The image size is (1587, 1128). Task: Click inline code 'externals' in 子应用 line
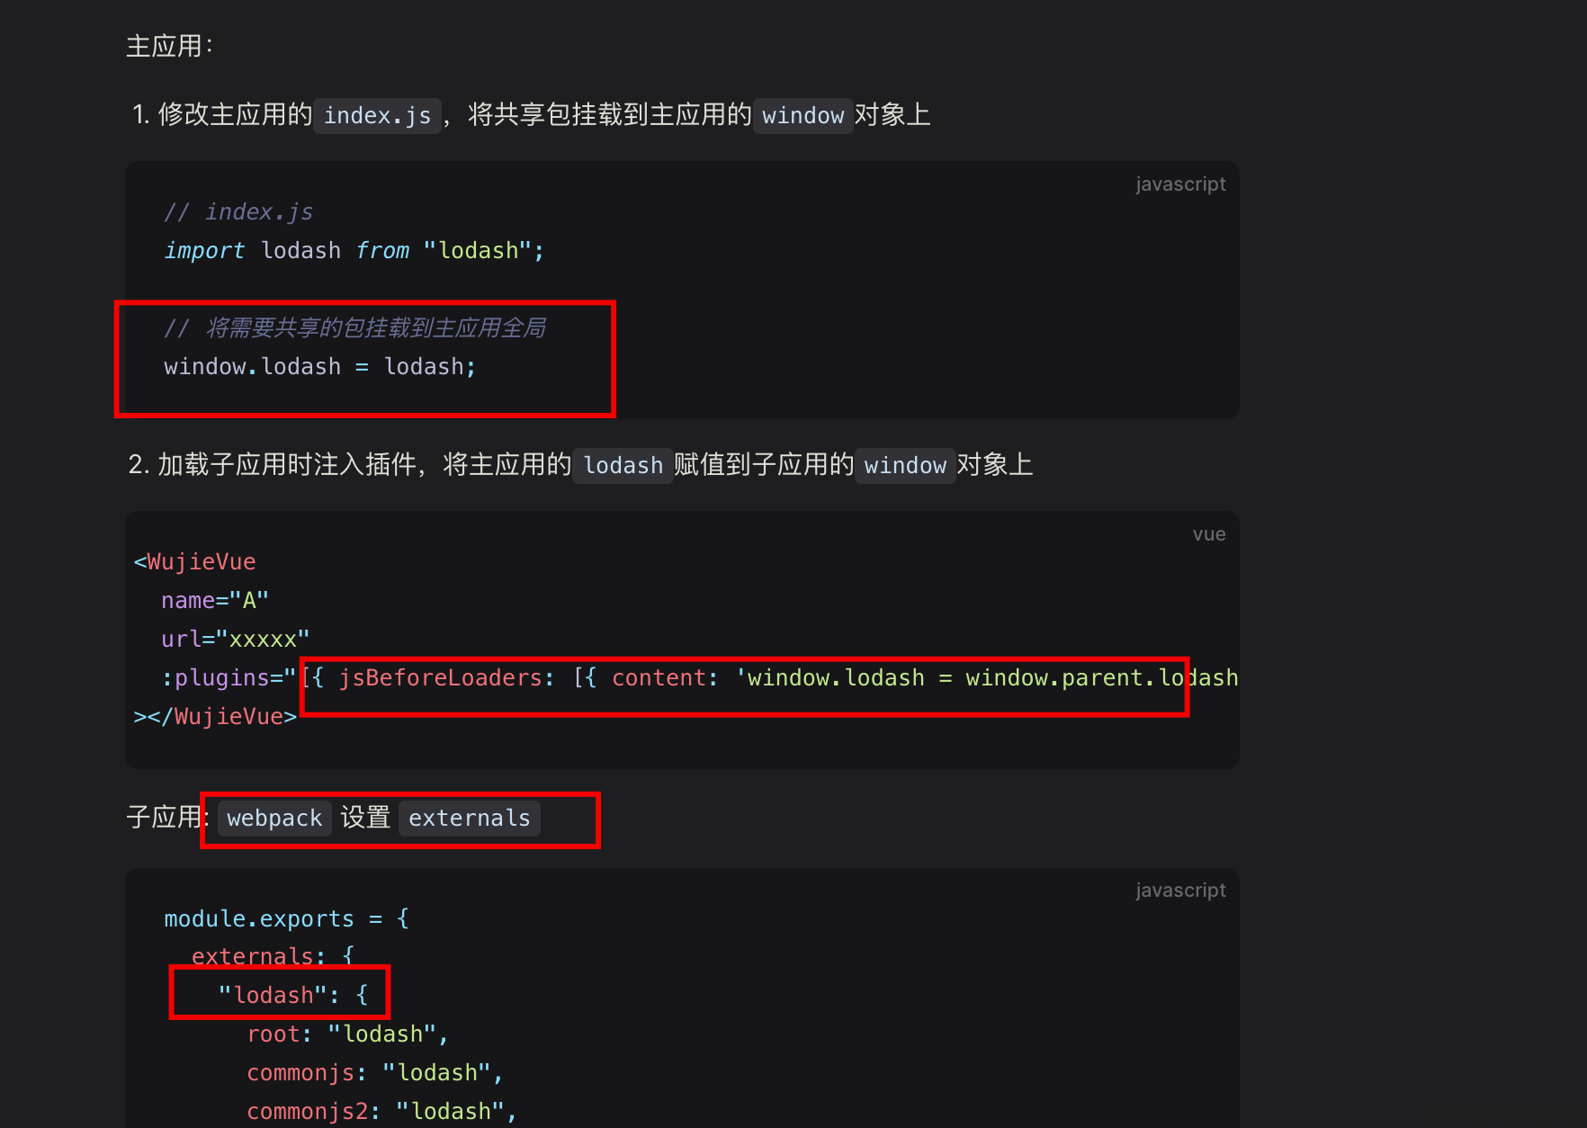tap(470, 819)
